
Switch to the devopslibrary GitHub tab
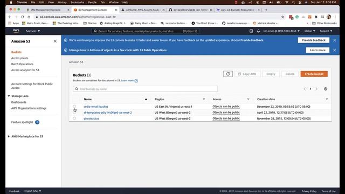[x=190, y=10]
